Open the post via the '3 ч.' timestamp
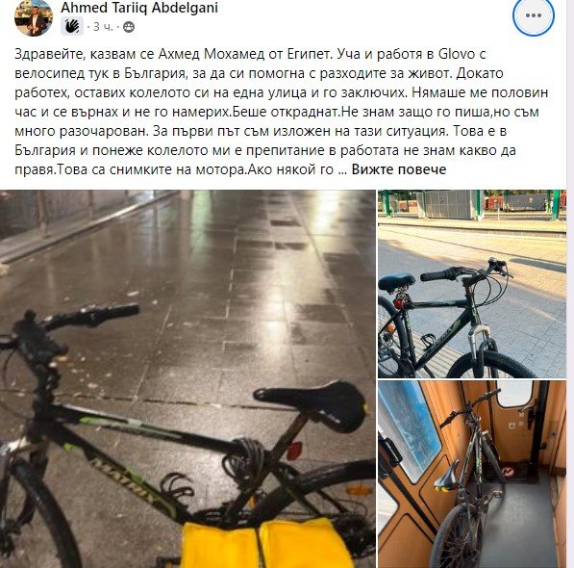This screenshot has height=568, width=574. coord(103,27)
